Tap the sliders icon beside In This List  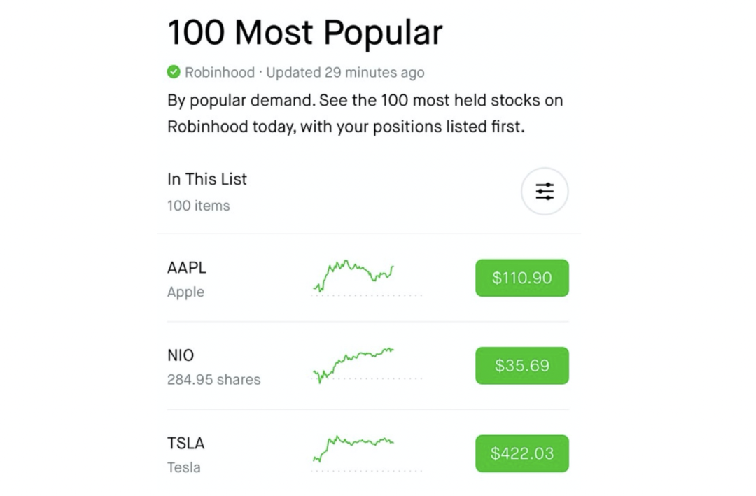click(x=545, y=190)
